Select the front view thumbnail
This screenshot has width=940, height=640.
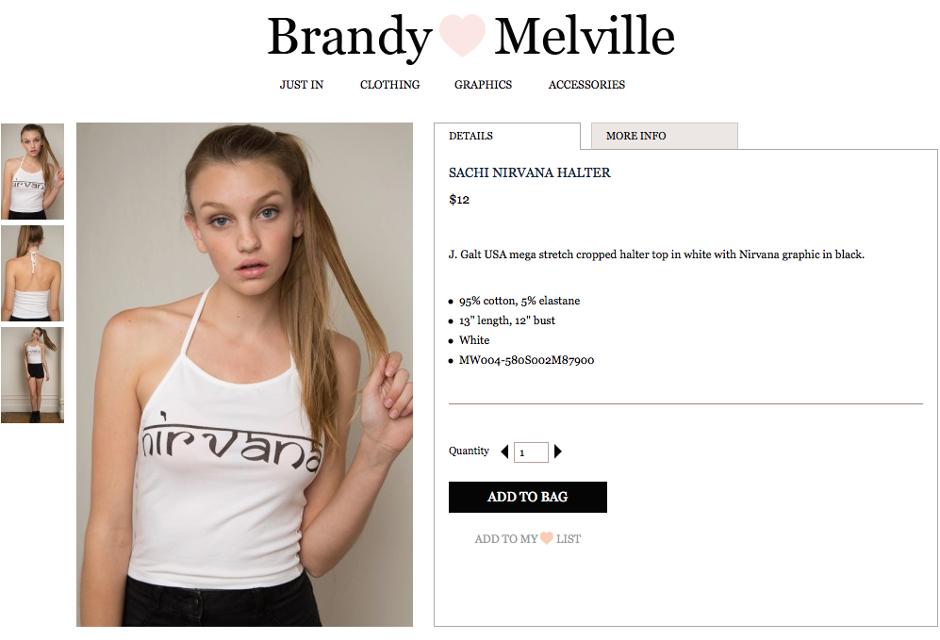(x=32, y=172)
